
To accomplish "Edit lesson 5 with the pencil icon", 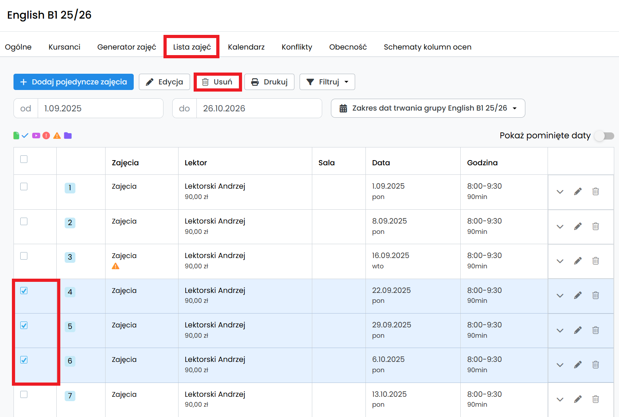I will click(578, 330).
